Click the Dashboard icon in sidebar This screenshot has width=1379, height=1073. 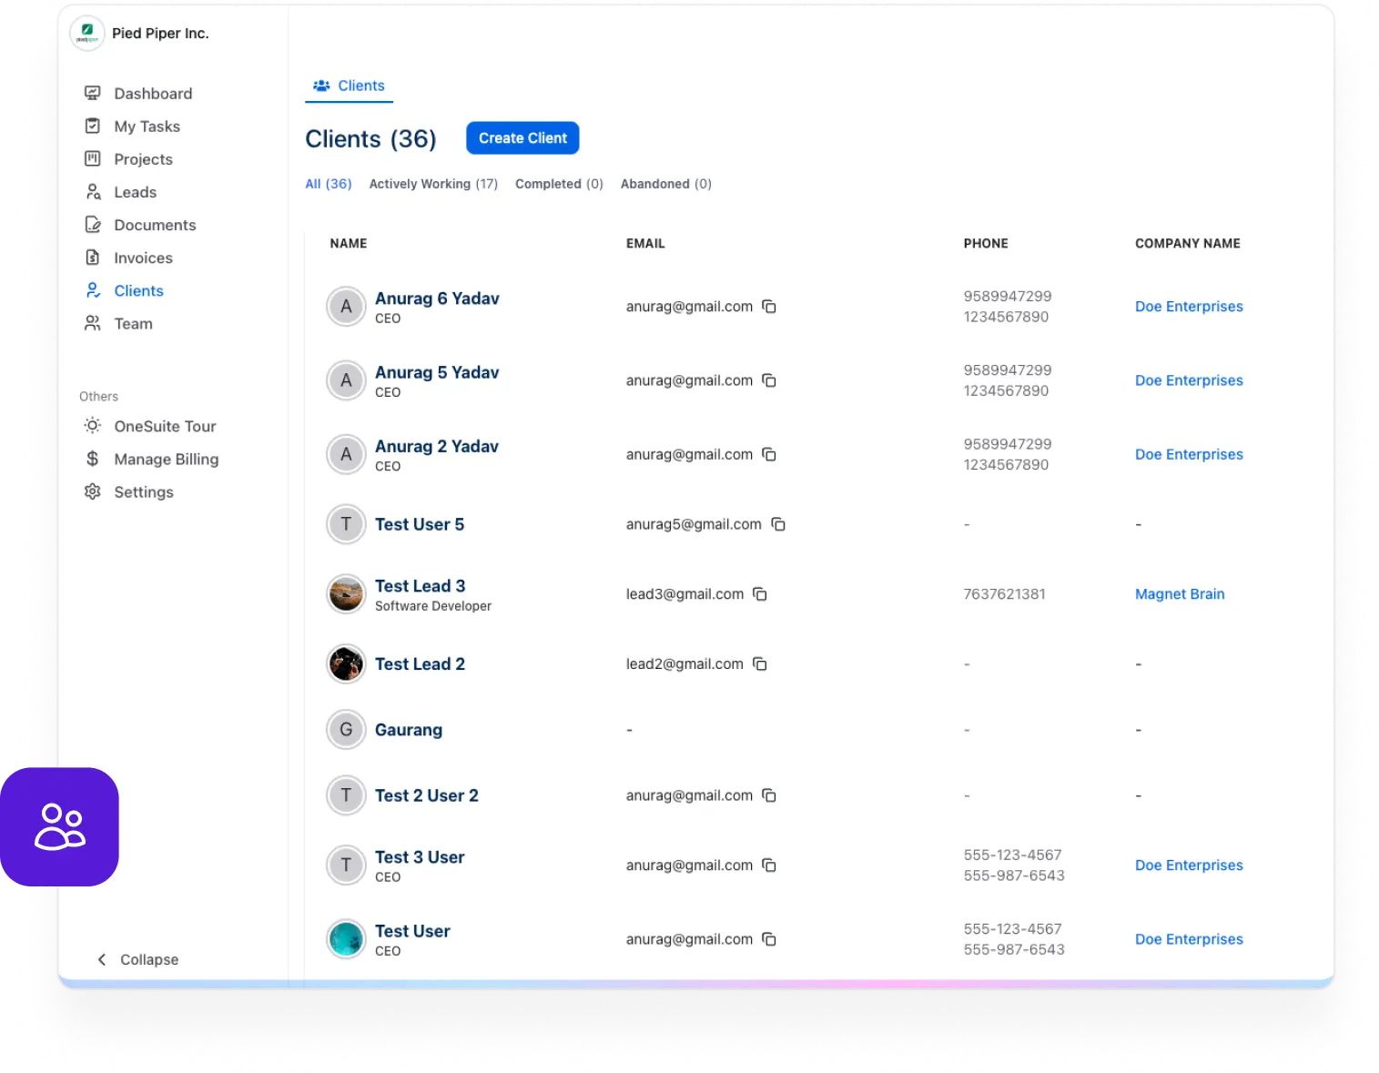[x=92, y=93]
